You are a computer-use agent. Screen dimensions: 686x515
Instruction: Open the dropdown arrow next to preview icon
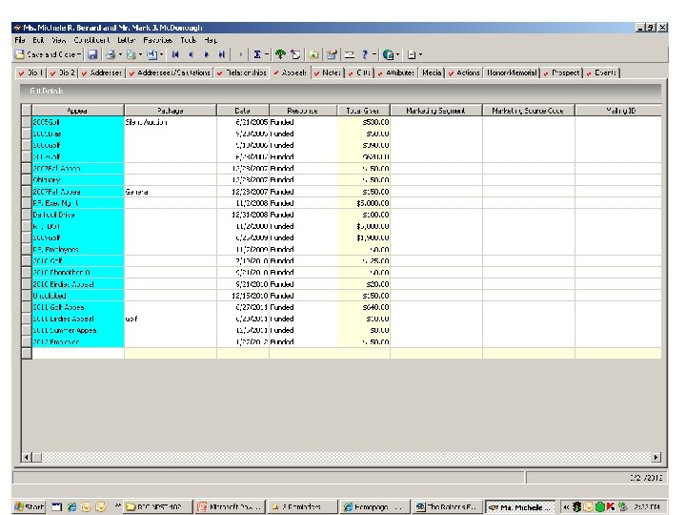[140, 54]
